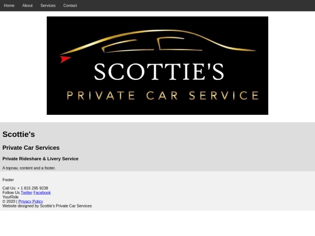Click the Scottie's logo banner image
Screen dimensions: 315x236
click(x=157, y=66)
